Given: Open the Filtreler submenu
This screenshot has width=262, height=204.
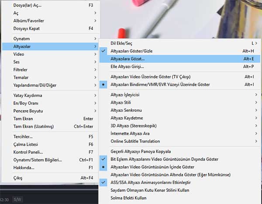Looking at the screenshot, I should coord(50,70).
